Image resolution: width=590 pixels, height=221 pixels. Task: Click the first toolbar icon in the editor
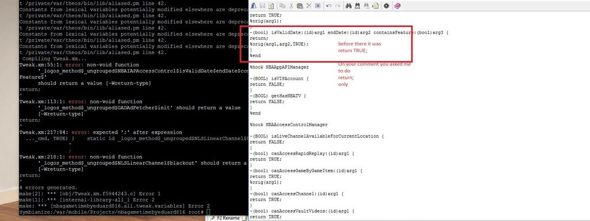(x=254, y=6)
